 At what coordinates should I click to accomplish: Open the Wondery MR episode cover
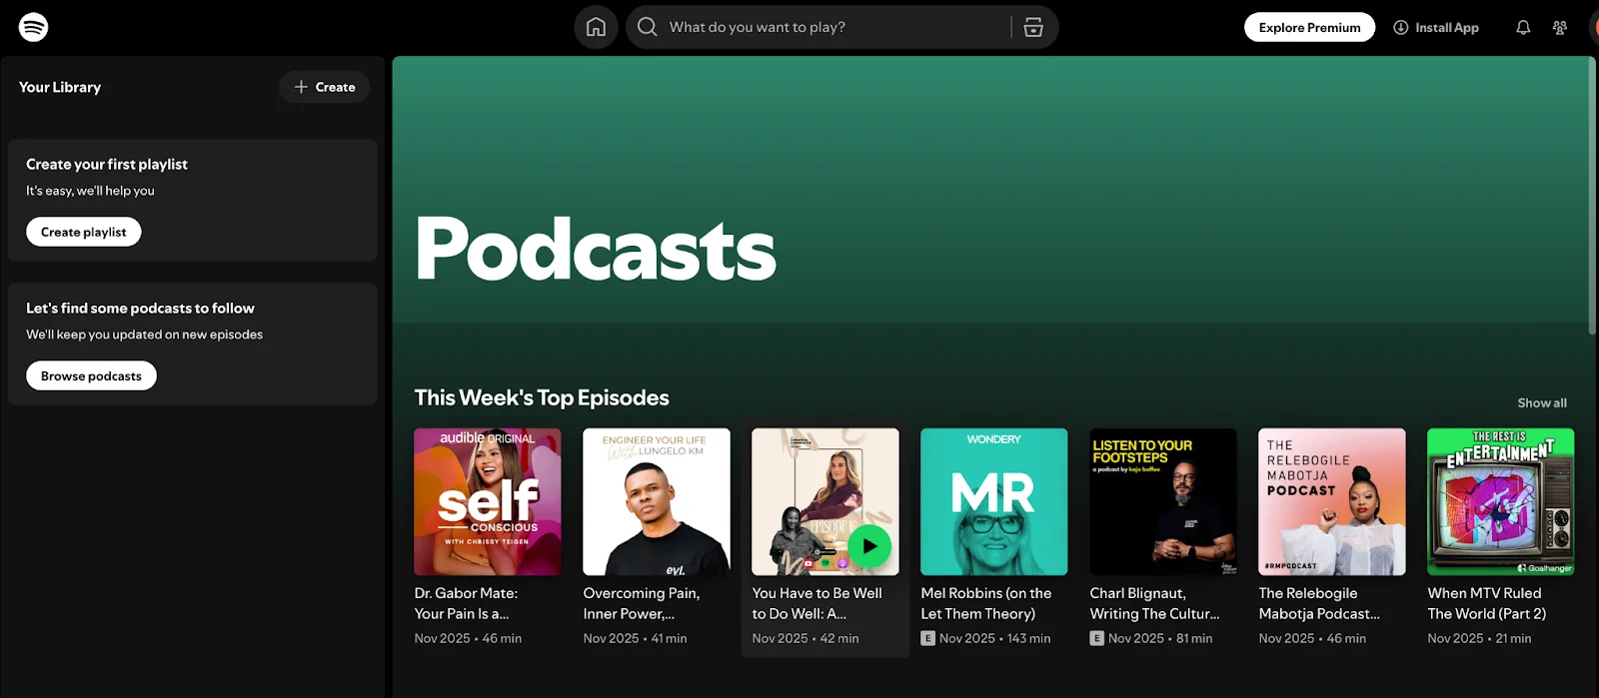click(x=994, y=501)
